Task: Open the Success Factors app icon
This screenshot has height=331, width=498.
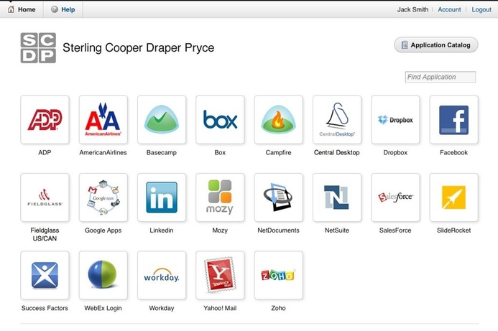Action: point(45,275)
